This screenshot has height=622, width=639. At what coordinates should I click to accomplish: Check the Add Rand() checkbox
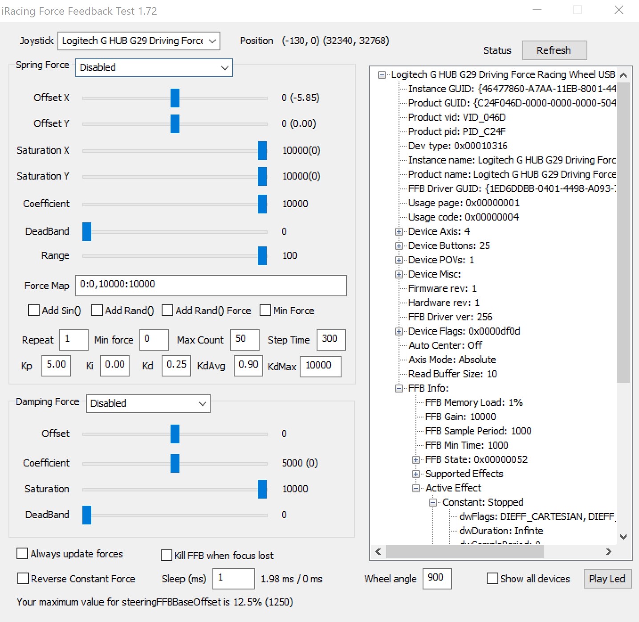[97, 310]
